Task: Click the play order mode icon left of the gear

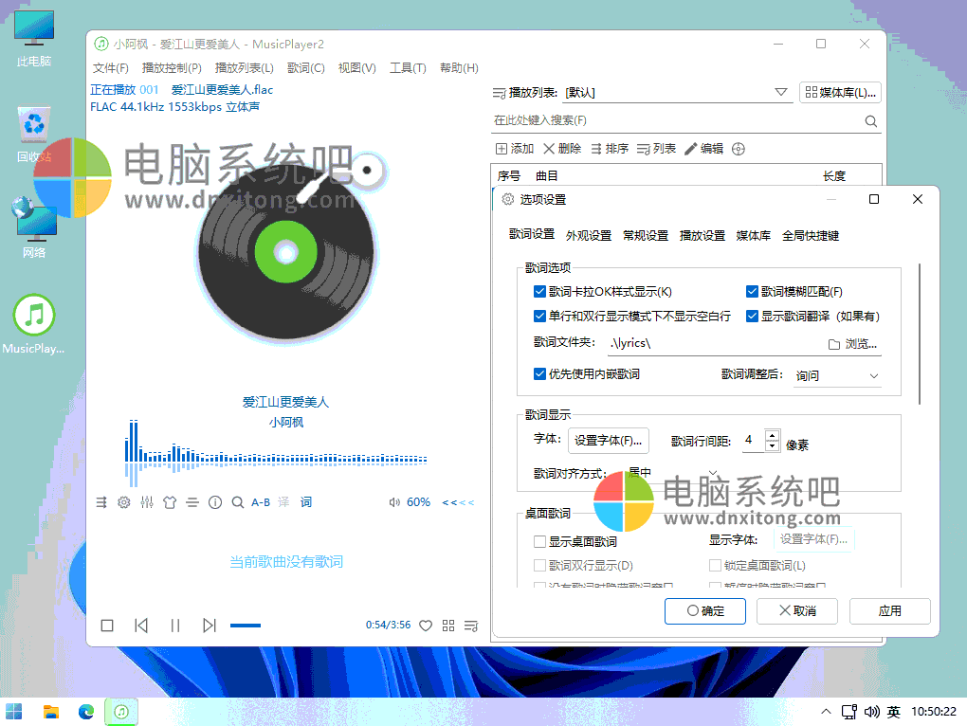Action: click(101, 502)
